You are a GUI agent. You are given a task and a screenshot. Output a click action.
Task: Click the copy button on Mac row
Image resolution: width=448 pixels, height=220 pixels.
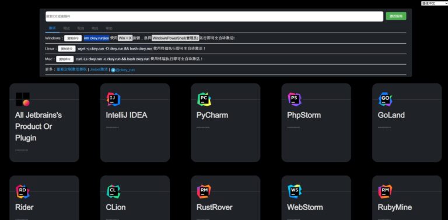coord(65,59)
